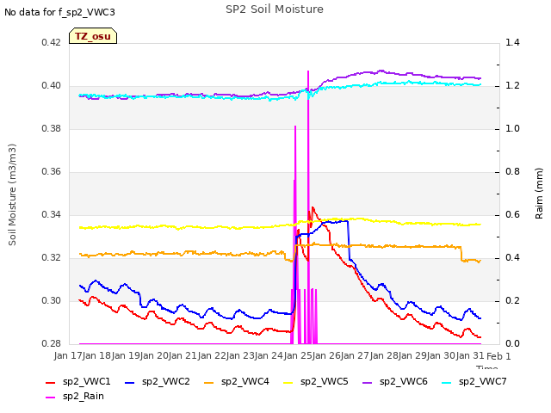Image resolution: width=551 pixels, height=413 pixels.
Task: Click the Soil Moisture (m3/m3) axis label
Action: [x=12, y=194]
